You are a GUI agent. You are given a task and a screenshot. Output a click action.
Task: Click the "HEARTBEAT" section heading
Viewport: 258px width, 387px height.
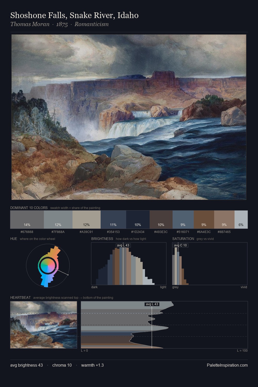coord(20,297)
